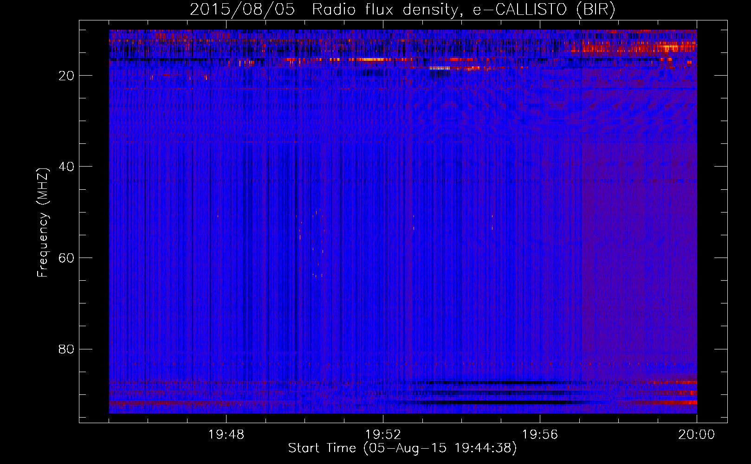
Task: Select the 20:00 time axis label
Action: 697,435
